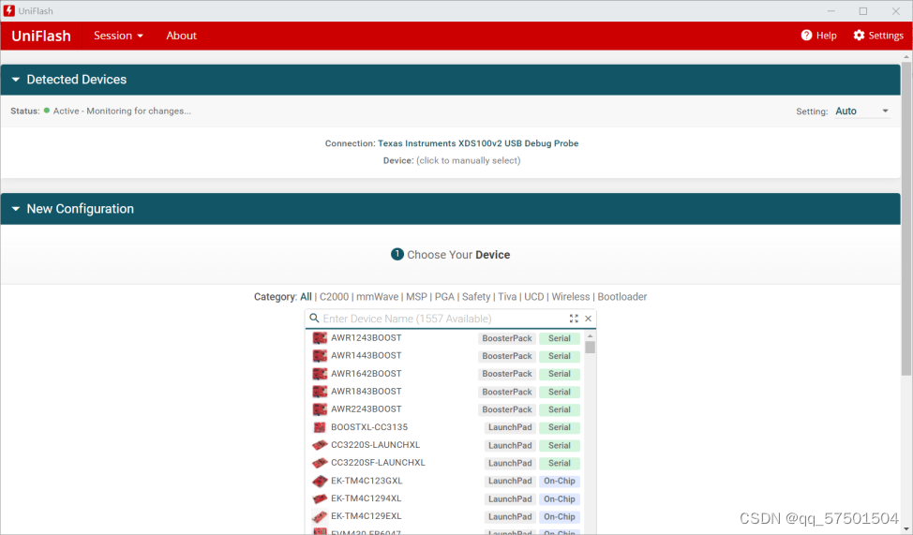Viewport: 913px width, 535px height.
Task: Clear the device search with X icon
Action: (588, 319)
